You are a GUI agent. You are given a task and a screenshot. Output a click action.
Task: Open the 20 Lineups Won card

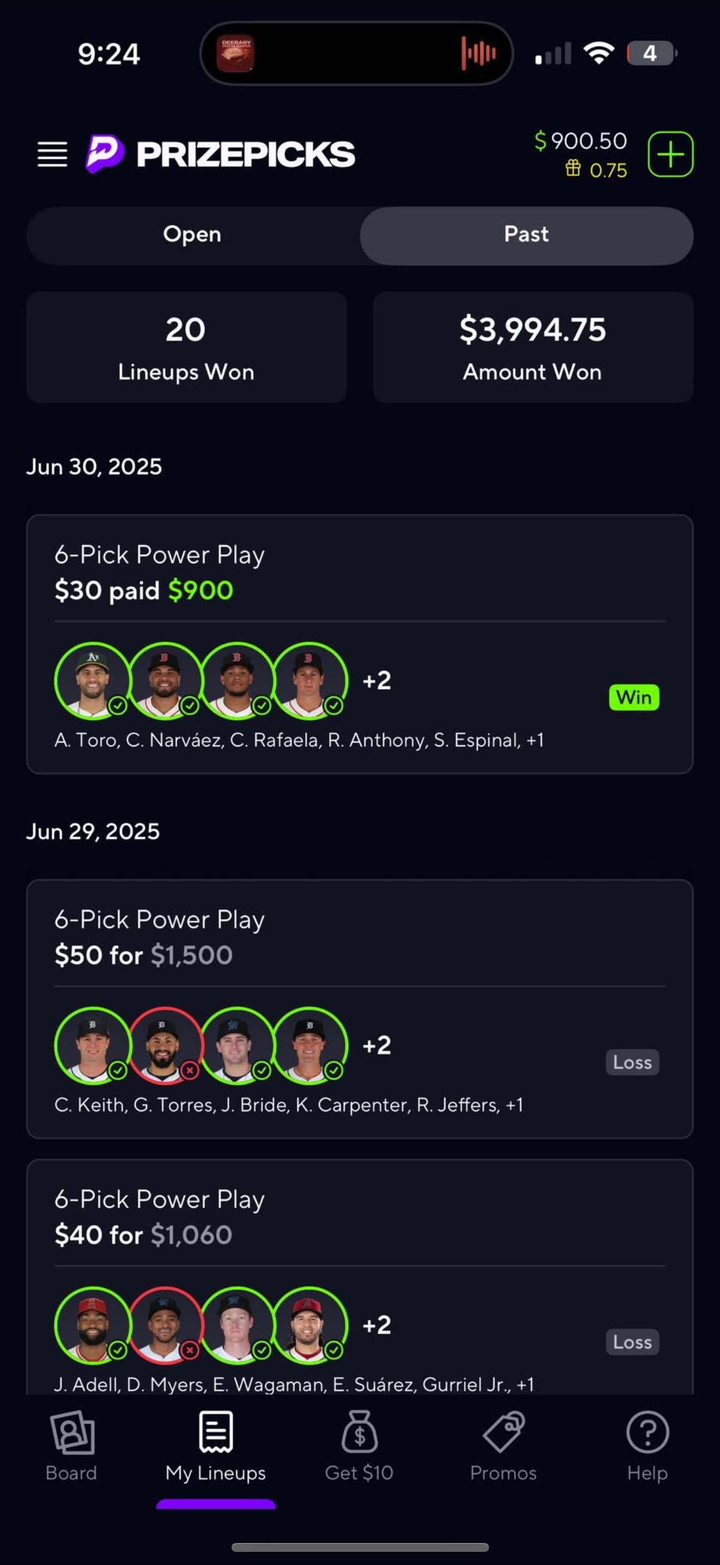[186, 347]
